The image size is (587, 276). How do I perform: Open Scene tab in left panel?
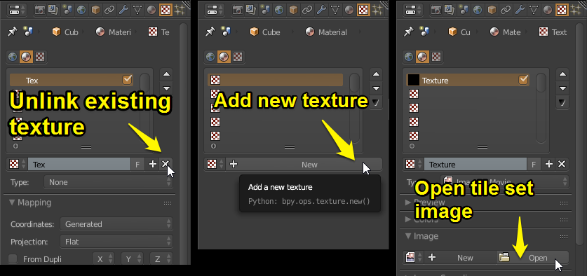[x=68, y=10]
